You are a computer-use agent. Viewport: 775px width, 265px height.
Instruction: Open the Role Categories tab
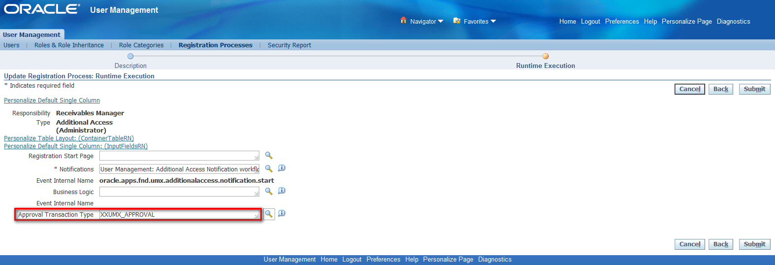coord(141,45)
